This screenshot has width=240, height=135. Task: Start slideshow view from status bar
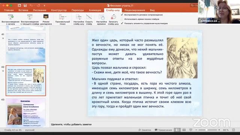[191, 130]
